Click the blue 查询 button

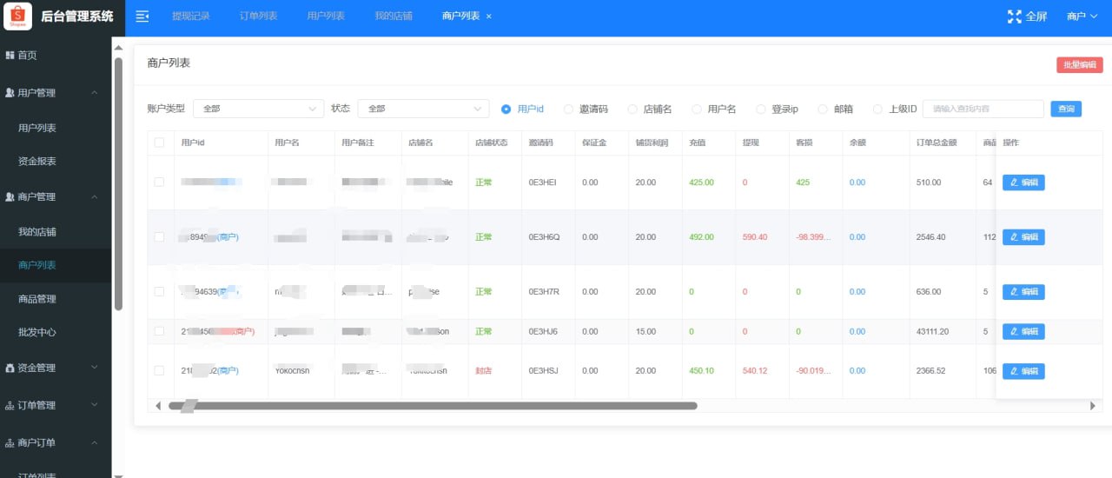pos(1066,109)
